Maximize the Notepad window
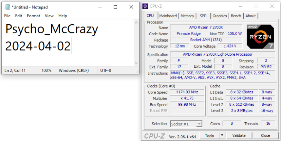The height and width of the screenshot is (141, 281). 115,7
